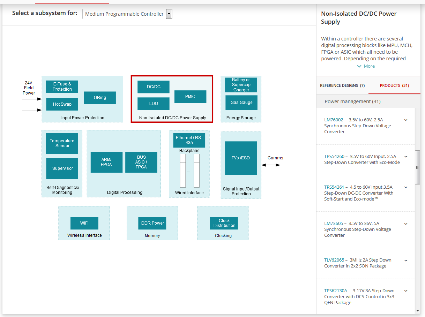Click the Clocking subsystem label
425x317 pixels.
coord(223,236)
